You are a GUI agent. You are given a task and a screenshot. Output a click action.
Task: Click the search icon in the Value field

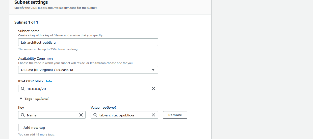pyautogui.click(x=95, y=115)
